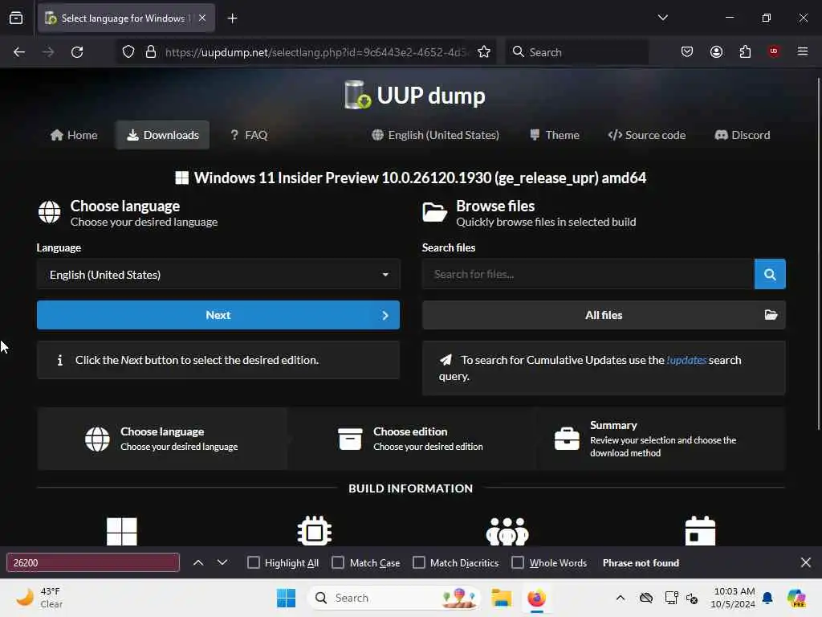Open the Source code link
The image size is (822, 617).
point(646,135)
